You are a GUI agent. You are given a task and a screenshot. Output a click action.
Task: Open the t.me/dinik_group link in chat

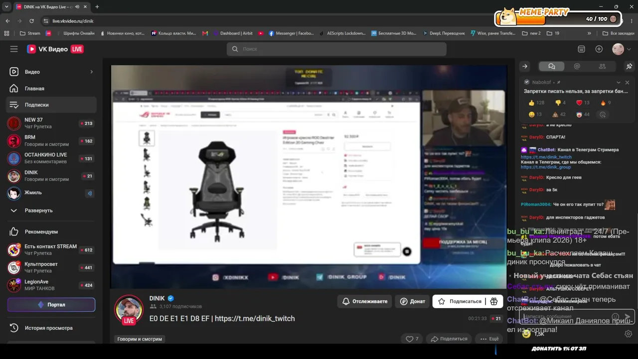546,167
